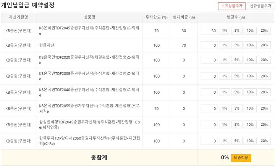The height and width of the screenshot is (167, 275).
Task: Click the KB온국민TDF2020 변경후 input field
Action: click(209, 60)
